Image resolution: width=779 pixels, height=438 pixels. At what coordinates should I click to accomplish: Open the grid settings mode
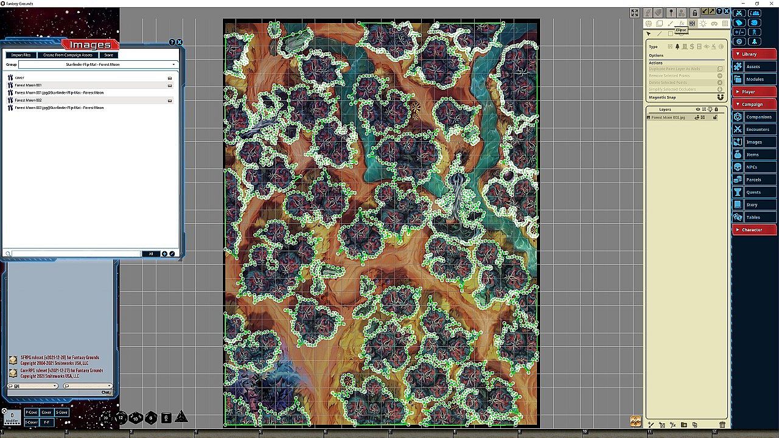tap(725, 24)
